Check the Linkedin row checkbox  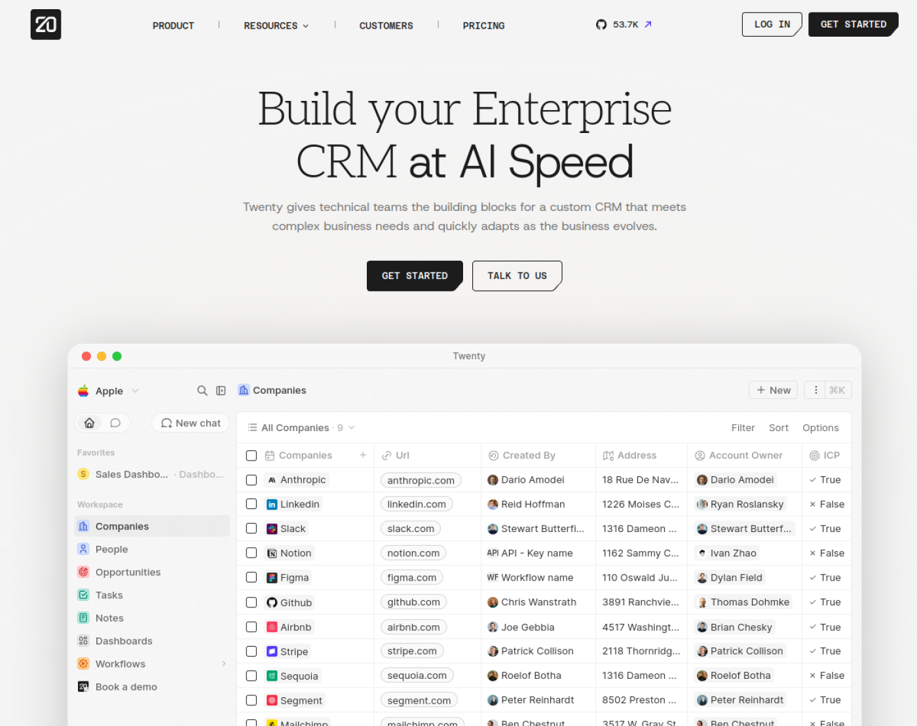tap(252, 504)
